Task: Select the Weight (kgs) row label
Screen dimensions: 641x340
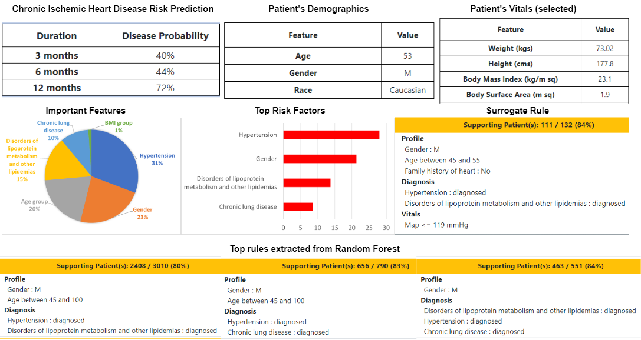Action: tap(510, 48)
